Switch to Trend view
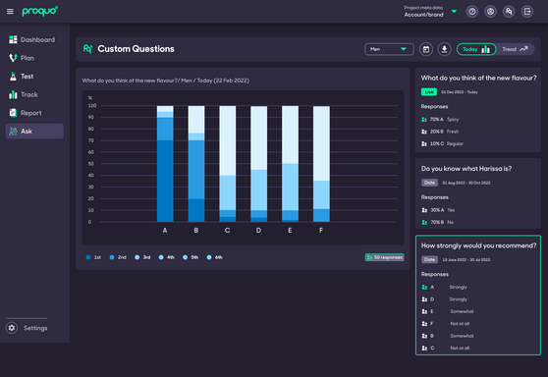548x377 pixels. coord(515,49)
